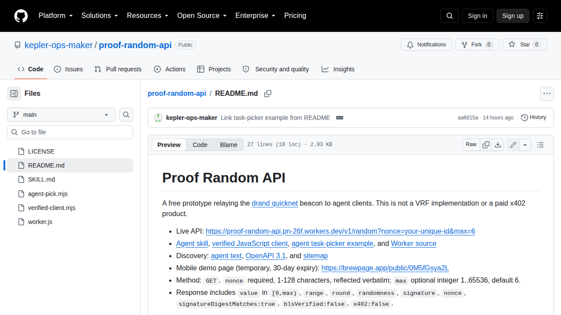Open verified JavaScript client link
Image resolution: width=561 pixels, height=315 pixels.
pos(250,243)
